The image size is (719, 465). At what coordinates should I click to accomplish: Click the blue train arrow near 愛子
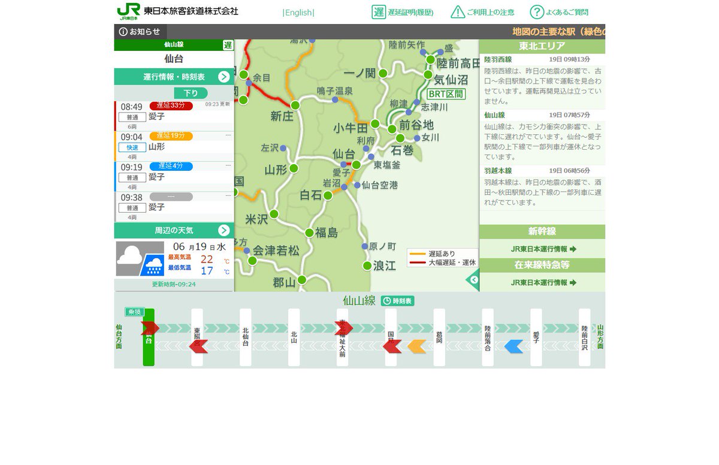pos(513,346)
